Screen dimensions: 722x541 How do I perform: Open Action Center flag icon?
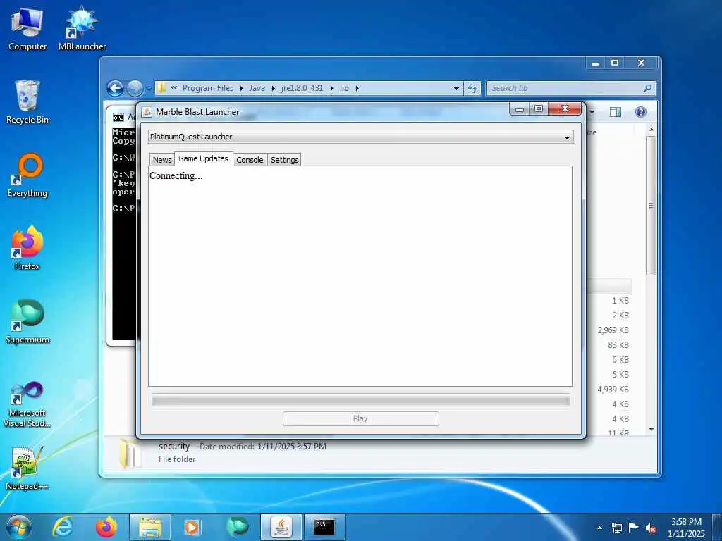[634, 528]
